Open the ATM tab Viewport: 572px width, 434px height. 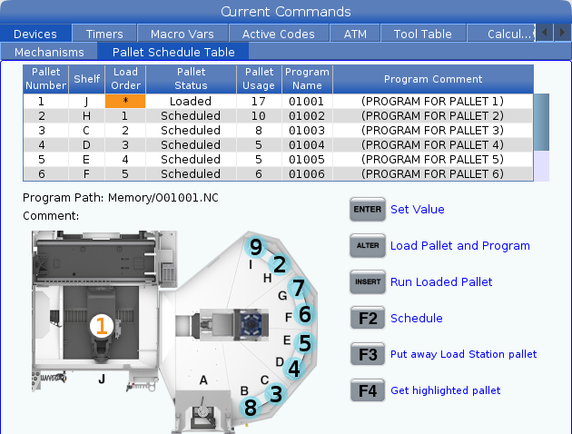(355, 34)
